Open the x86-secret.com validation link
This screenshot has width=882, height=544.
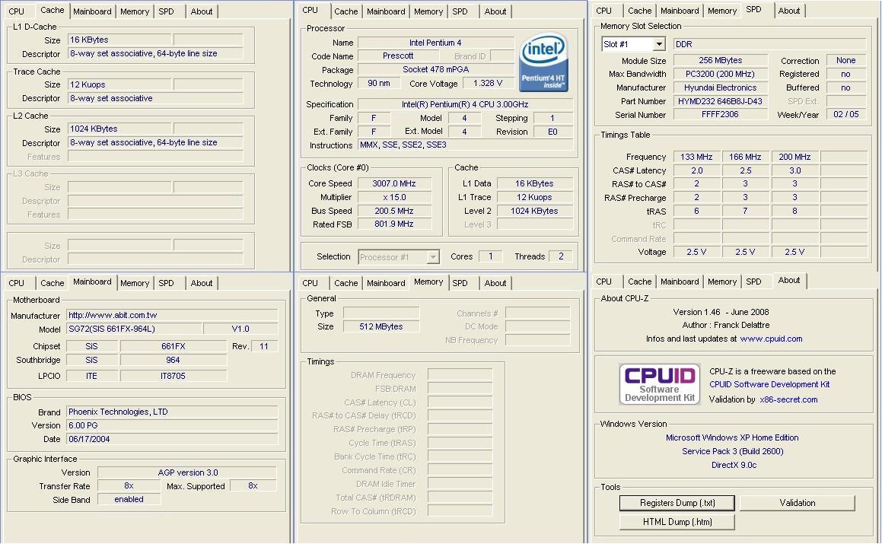(x=788, y=399)
